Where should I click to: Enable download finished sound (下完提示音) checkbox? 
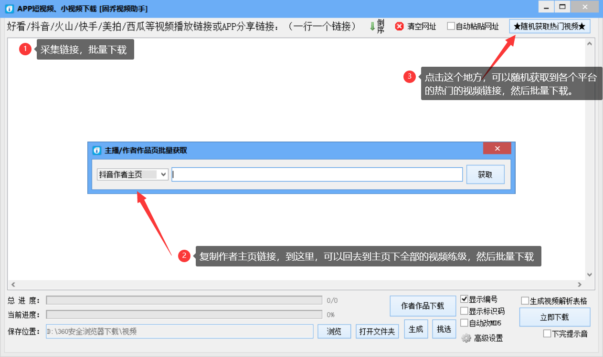point(547,334)
